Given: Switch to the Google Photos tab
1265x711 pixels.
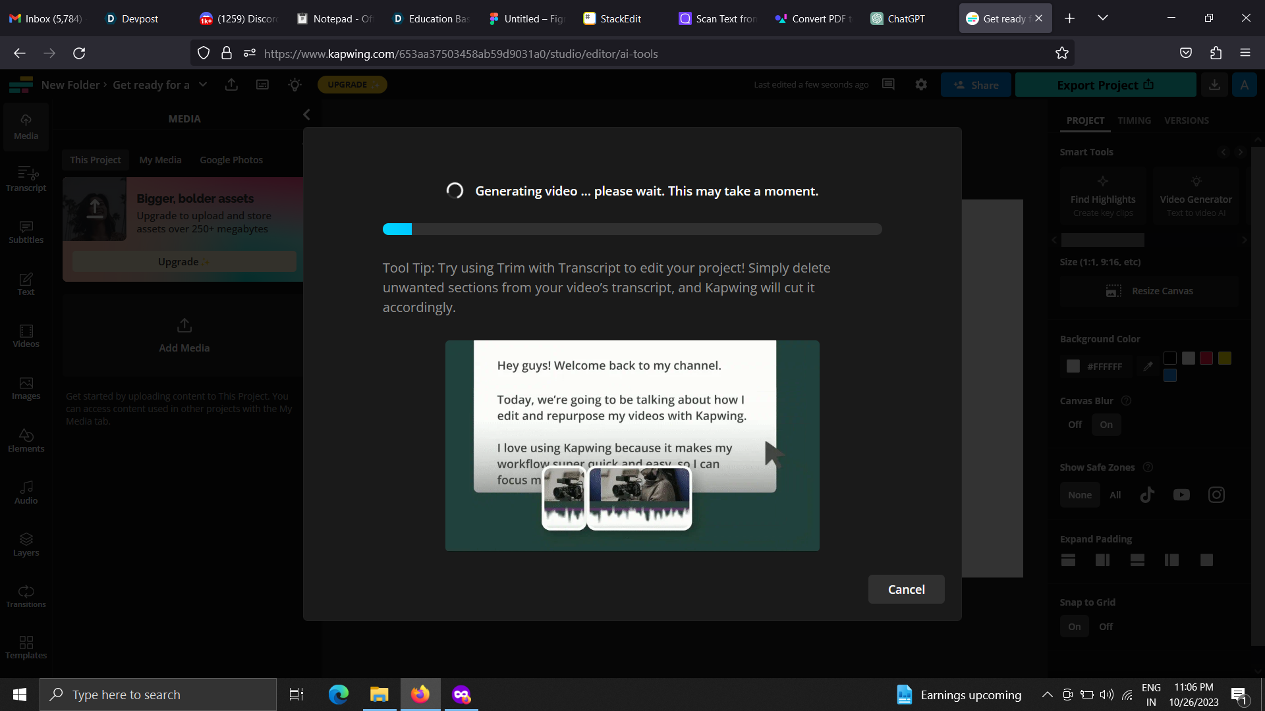Looking at the screenshot, I should point(231,160).
